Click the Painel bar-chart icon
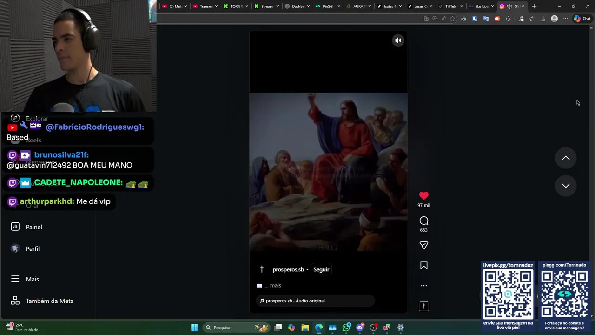This screenshot has height=335, width=595. [15, 227]
